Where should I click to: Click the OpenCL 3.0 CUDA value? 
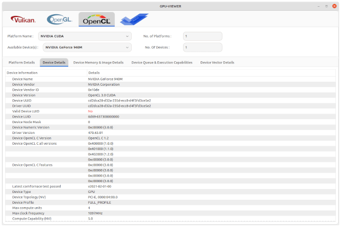102,95
